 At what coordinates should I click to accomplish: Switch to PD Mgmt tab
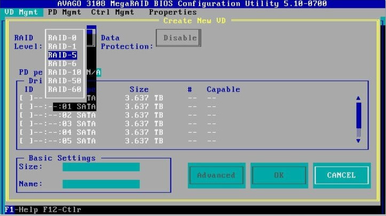[x=65, y=12]
